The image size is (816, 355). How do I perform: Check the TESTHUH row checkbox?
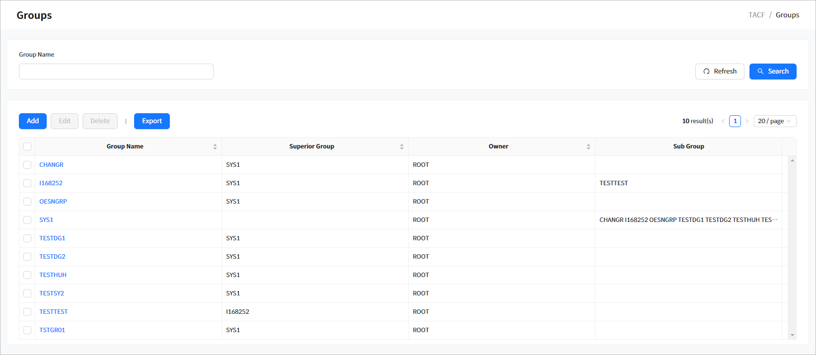(27, 275)
